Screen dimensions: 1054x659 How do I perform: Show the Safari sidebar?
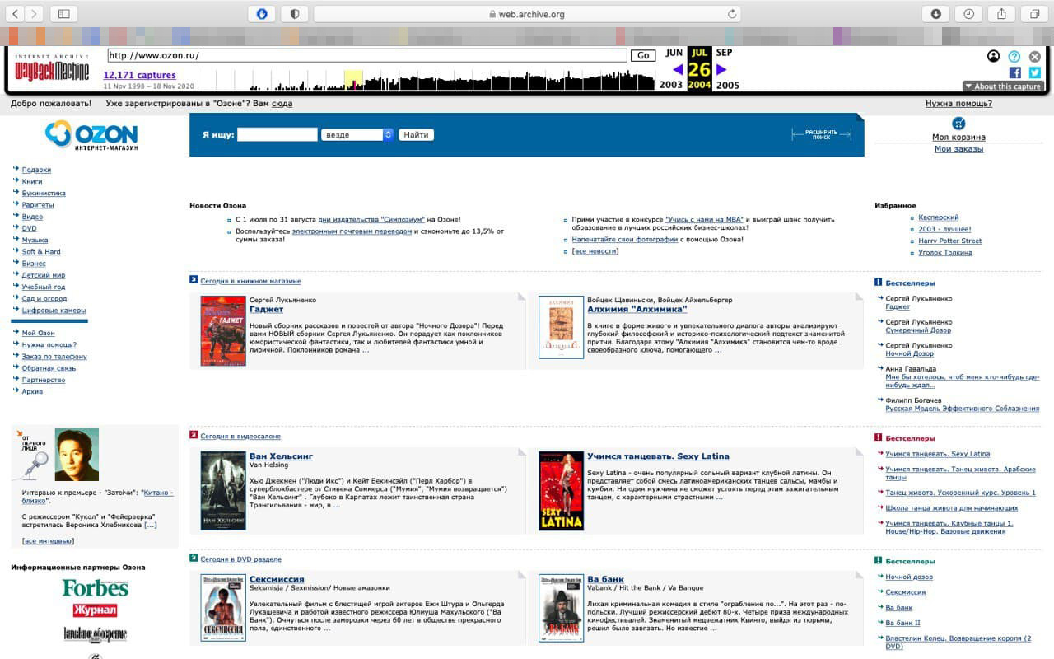click(63, 13)
